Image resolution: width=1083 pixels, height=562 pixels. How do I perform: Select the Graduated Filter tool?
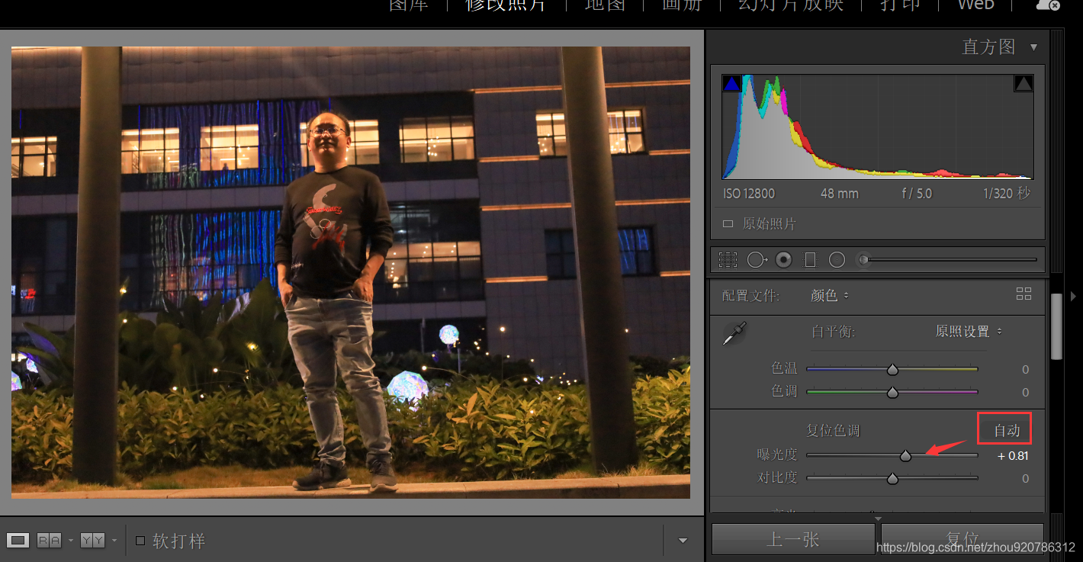pyautogui.click(x=810, y=260)
